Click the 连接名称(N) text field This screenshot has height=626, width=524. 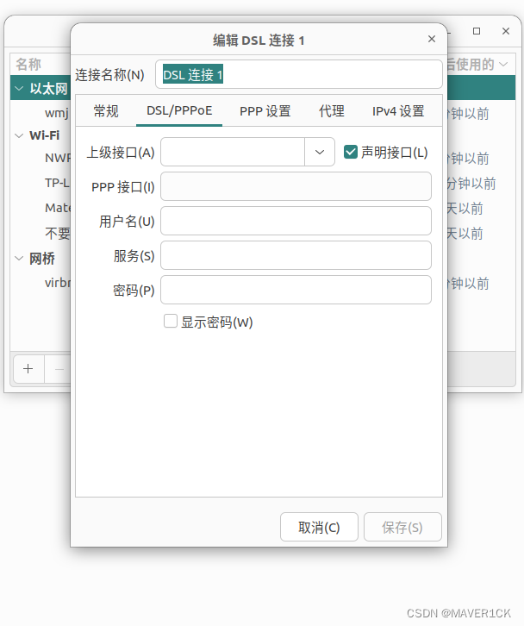[299, 74]
